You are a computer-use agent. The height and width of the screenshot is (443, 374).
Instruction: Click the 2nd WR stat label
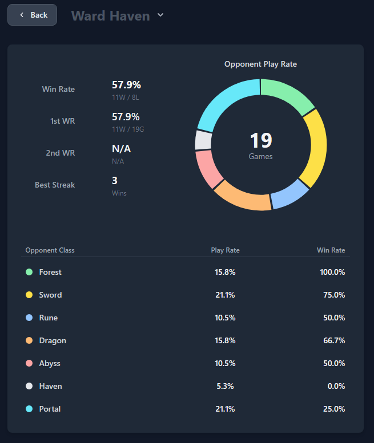(x=61, y=153)
